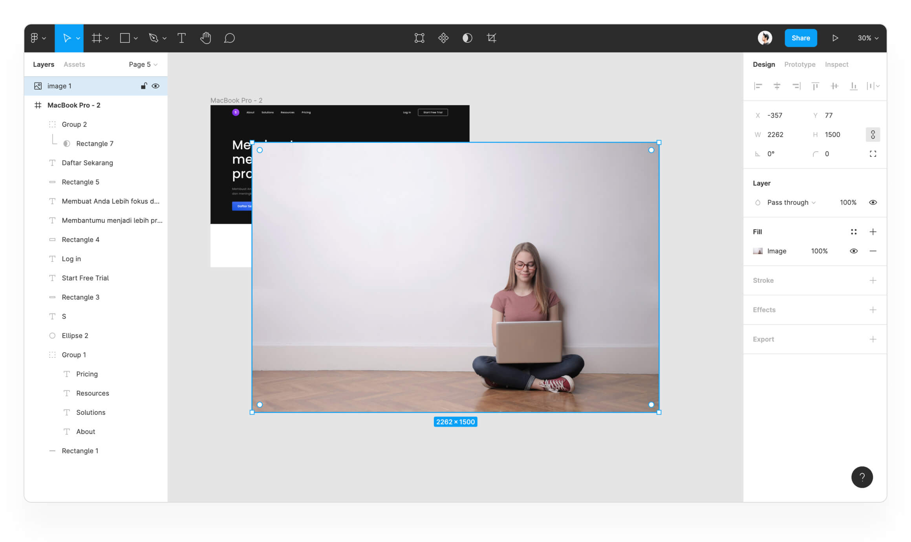Viewport: 911px width, 542px height.
Task: Switch to the Prototype tab
Action: (x=799, y=64)
